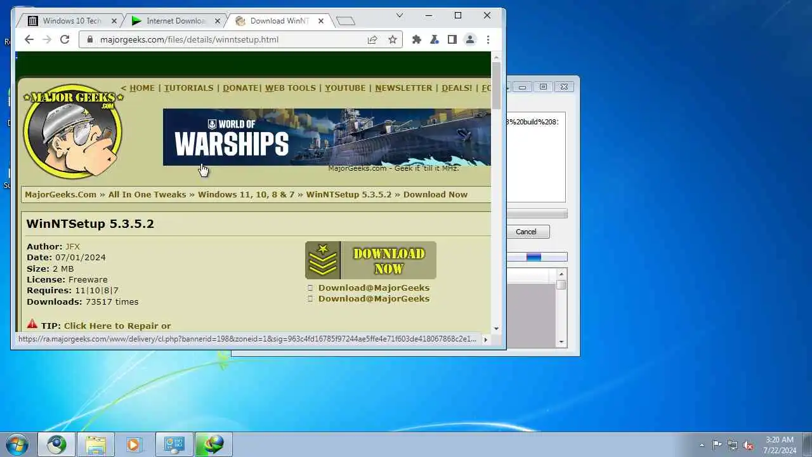Expand the status bar URL arrow
Screen dimensions: 812x457
[486, 340]
